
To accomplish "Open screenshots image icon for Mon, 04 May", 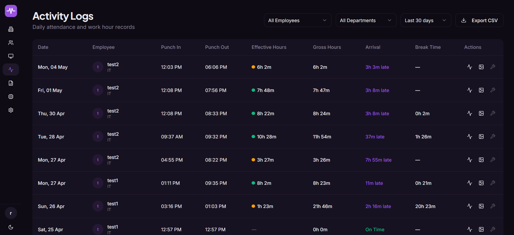I will 481,67.
